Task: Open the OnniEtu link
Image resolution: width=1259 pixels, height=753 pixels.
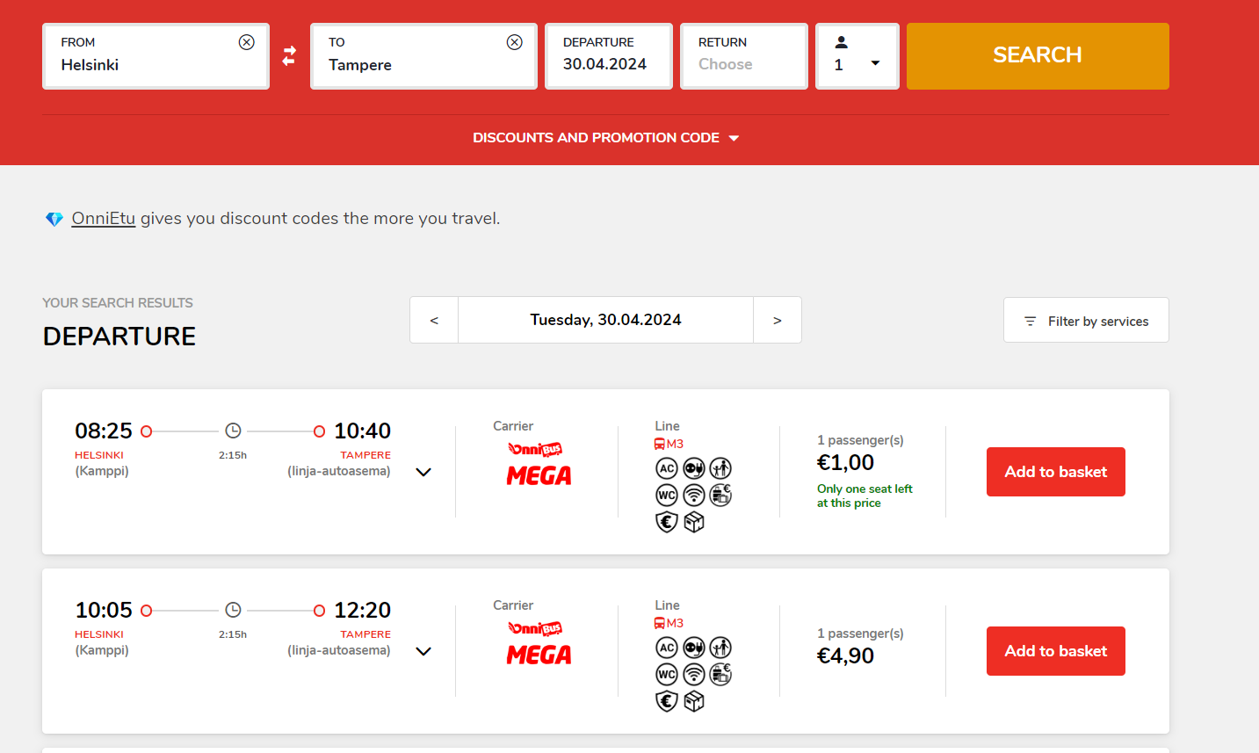Action: (104, 218)
